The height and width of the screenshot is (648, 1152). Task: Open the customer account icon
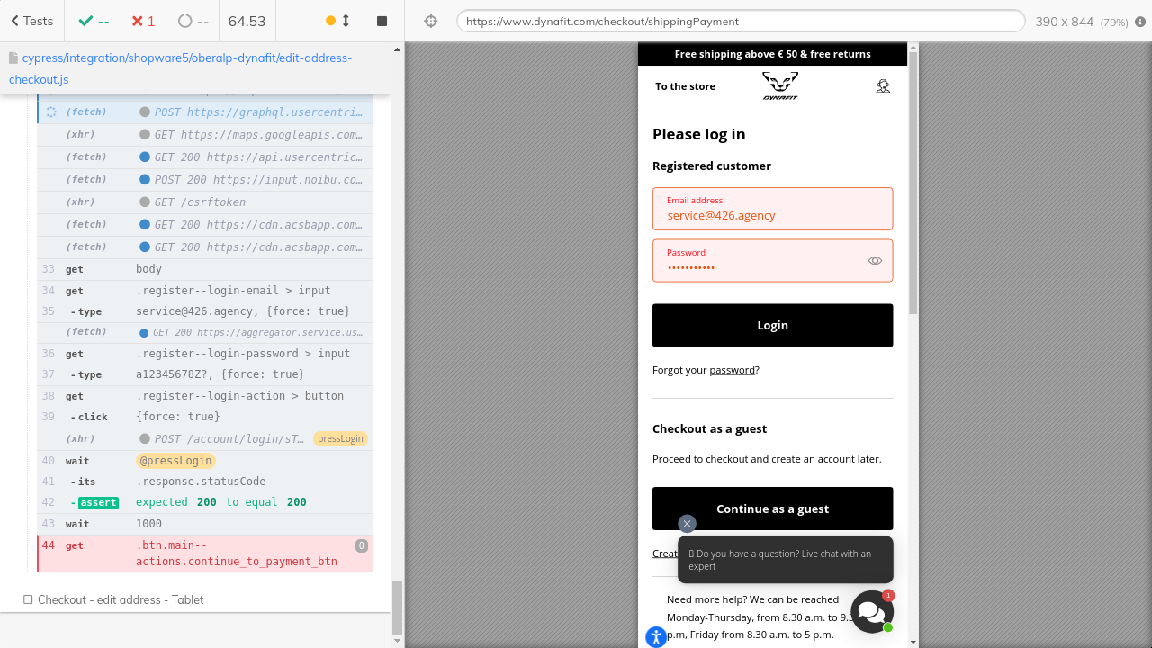pyautogui.click(x=883, y=86)
